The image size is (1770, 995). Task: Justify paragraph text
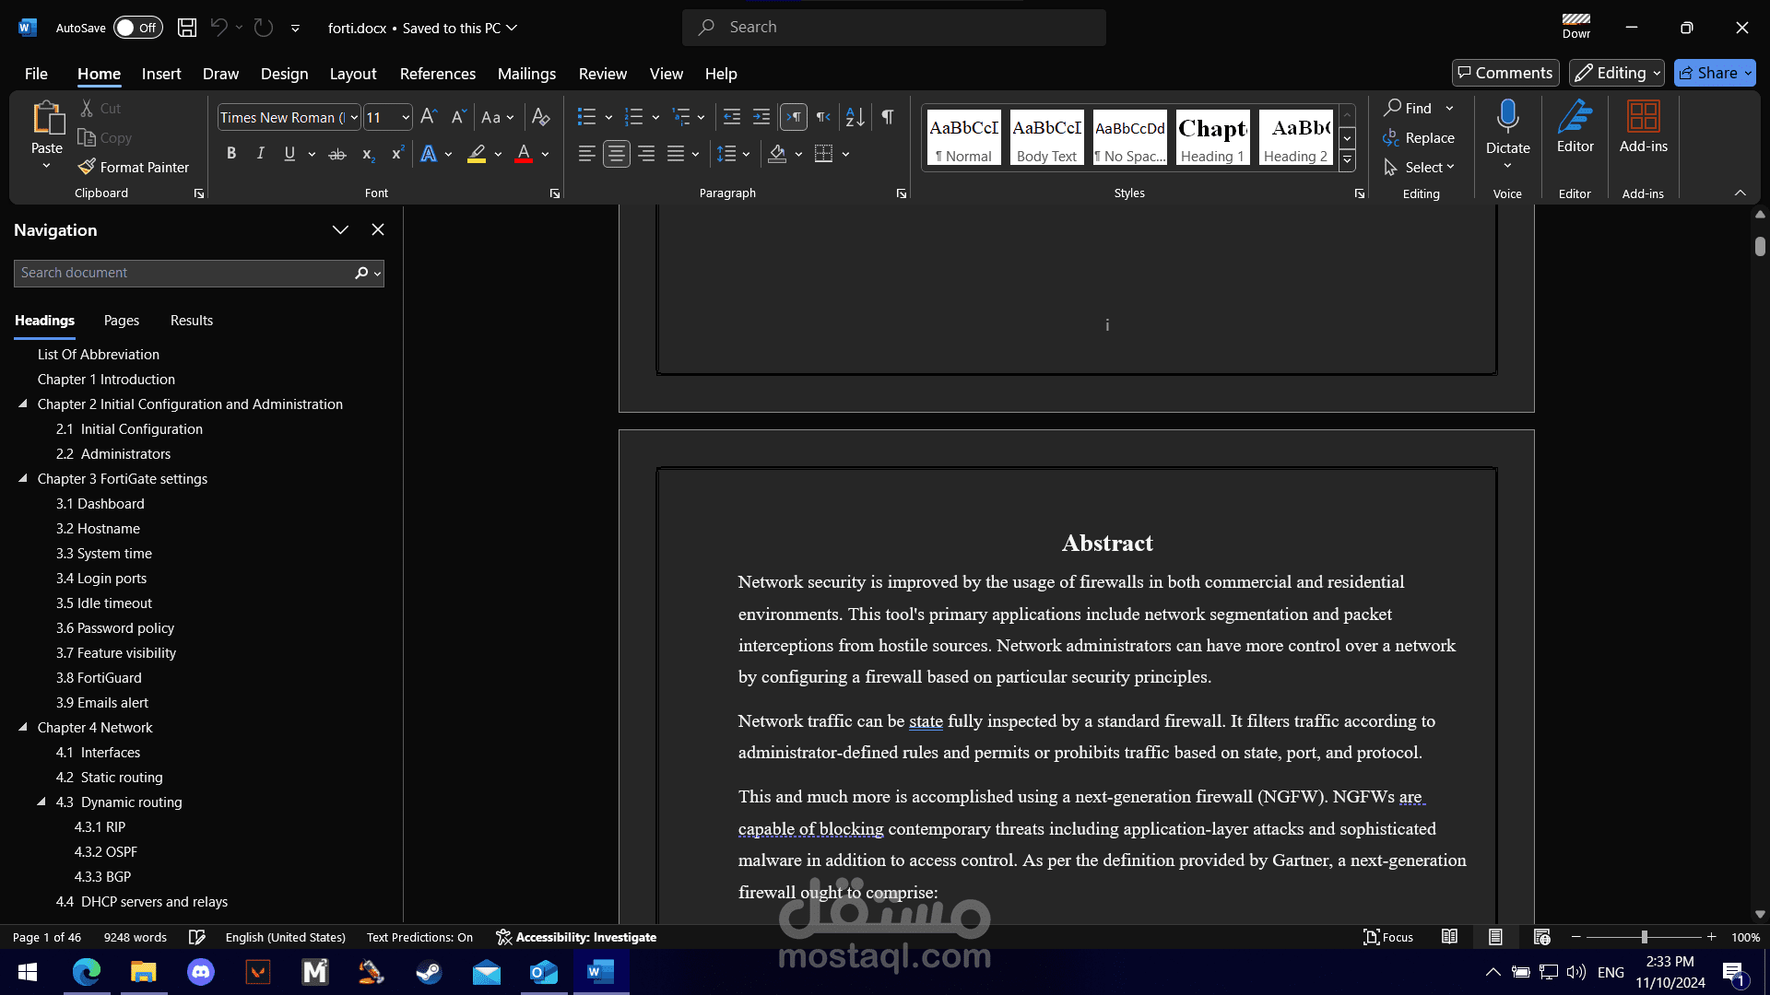tap(676, 154)
